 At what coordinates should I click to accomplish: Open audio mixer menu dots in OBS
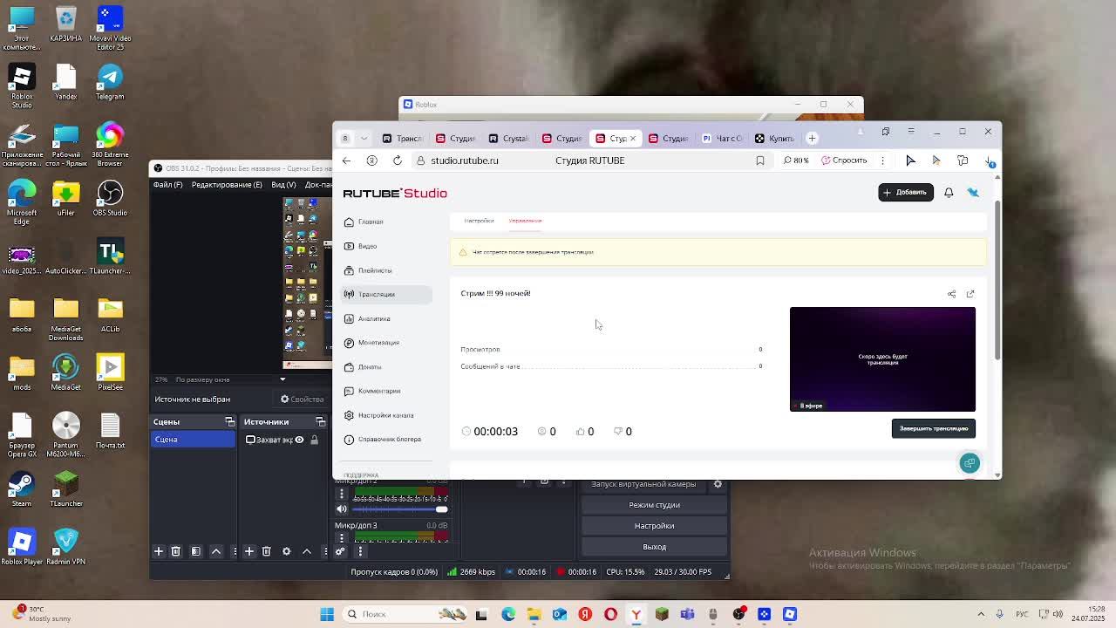(x=360, y=551)
